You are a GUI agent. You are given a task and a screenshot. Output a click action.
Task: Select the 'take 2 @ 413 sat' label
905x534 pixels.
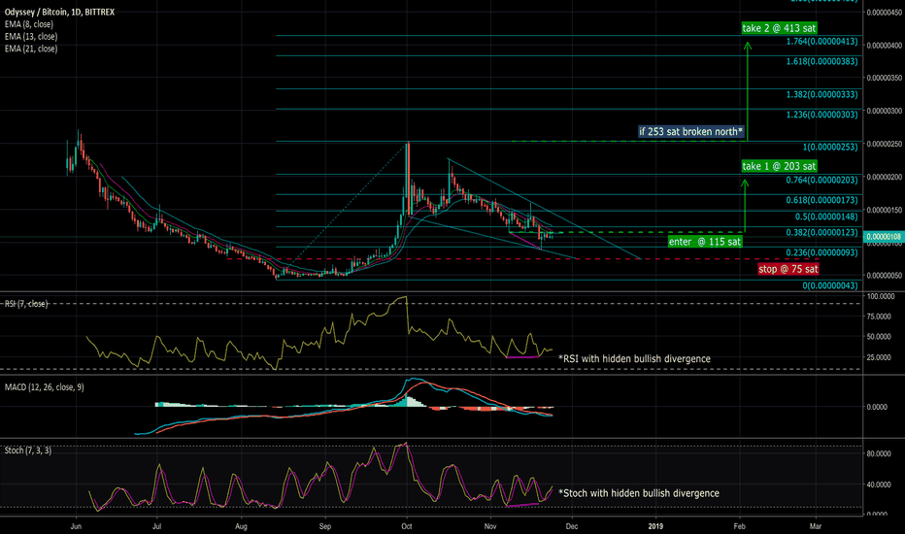coord(779,28)
